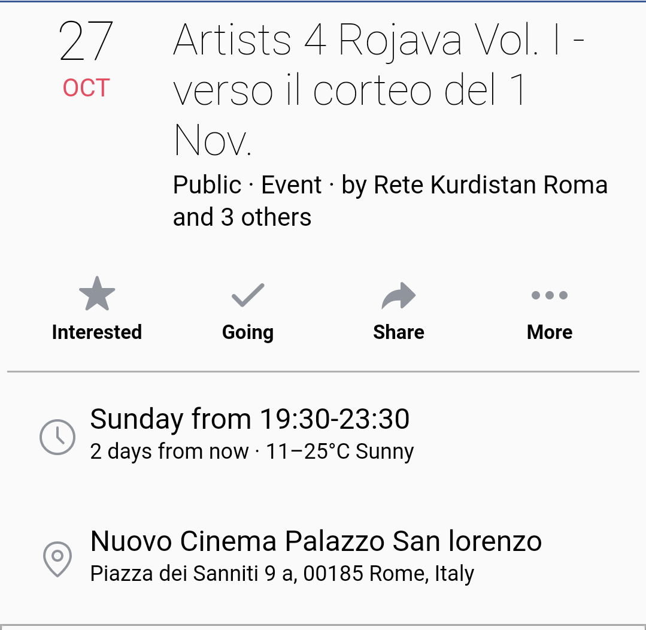Tap the red OCT month label
Image resolution: width=646 pixels, height=630 pixels.
[x=86, y=89]
